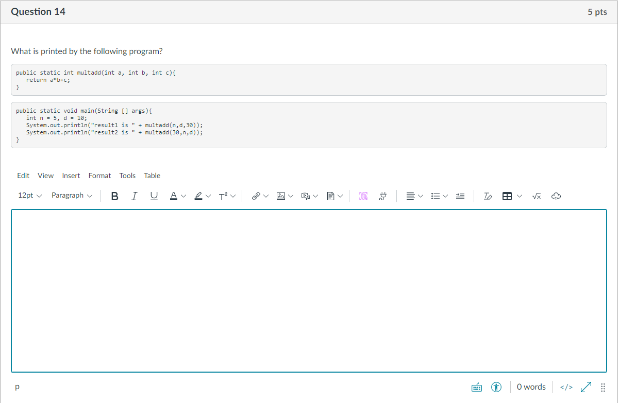Screen dimensions: 619x403
Task: Apply bold formatting
Action: click(114, 196)
